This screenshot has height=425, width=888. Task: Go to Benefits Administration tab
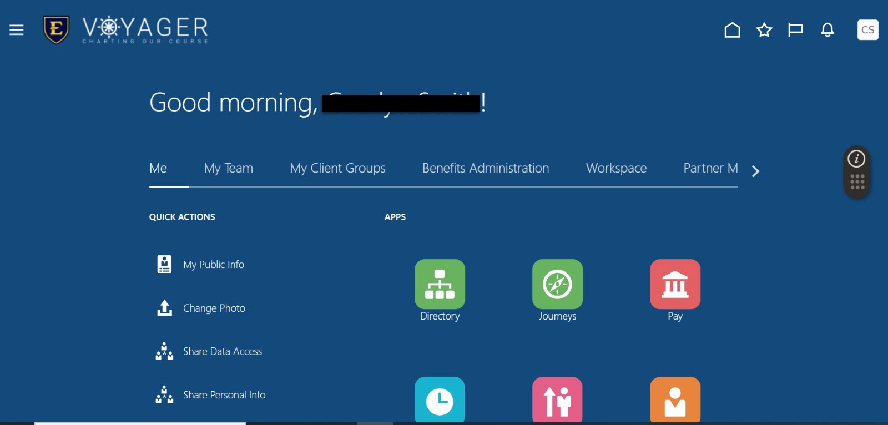coord(486,168)
